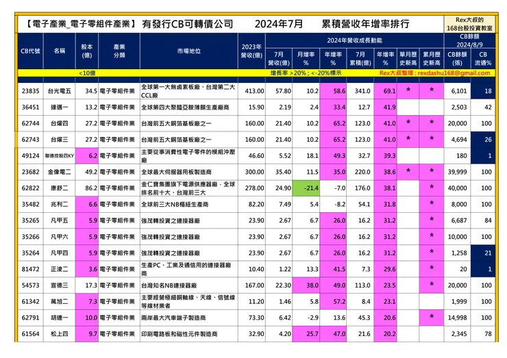Viewport: 507px width, 358px height.
Task: Select the -8.2 yearly growth cell
Action: click(333, 204)
